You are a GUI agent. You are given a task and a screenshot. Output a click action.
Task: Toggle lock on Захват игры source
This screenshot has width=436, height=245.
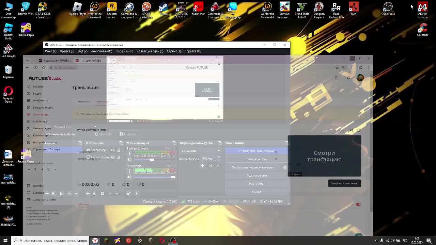119,150
